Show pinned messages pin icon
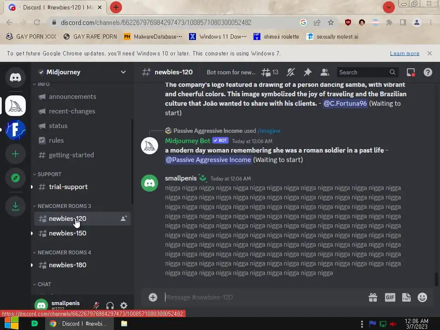The image size is (440, 330). tap(308, 72)
